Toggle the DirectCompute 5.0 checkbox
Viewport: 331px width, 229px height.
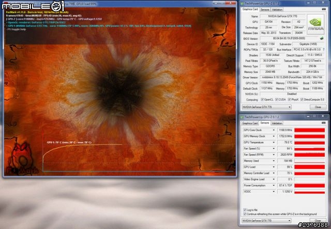click(x=302, y=99)
